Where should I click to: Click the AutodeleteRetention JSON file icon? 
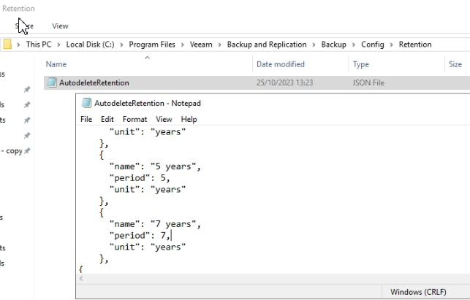pyautogui.click(x=52, y=82)
